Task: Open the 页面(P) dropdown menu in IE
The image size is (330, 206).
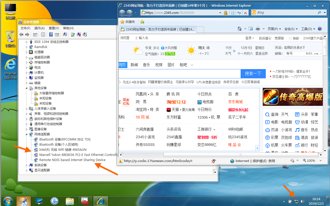Action: point(274,29)
